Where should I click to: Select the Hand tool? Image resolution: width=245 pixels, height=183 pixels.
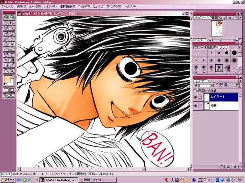pos(6,71)
